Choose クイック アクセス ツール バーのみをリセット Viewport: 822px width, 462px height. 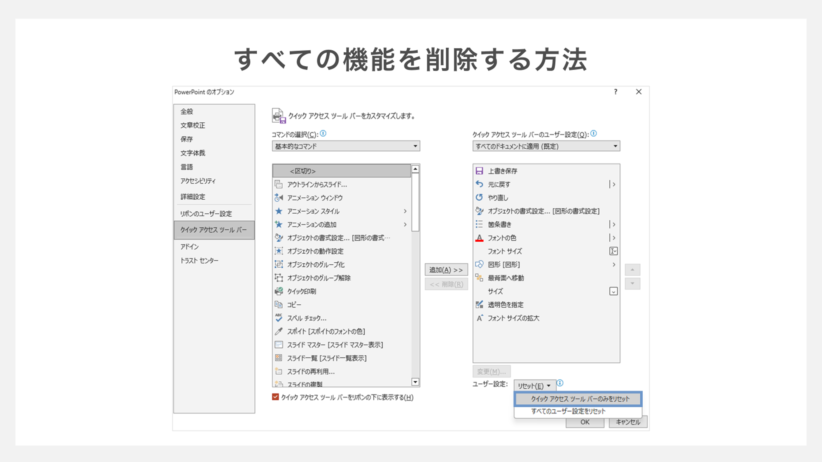(x=578, y=399)
